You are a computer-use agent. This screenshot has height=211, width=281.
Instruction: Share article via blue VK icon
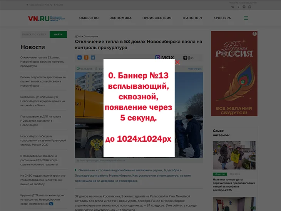pos(79,57)
